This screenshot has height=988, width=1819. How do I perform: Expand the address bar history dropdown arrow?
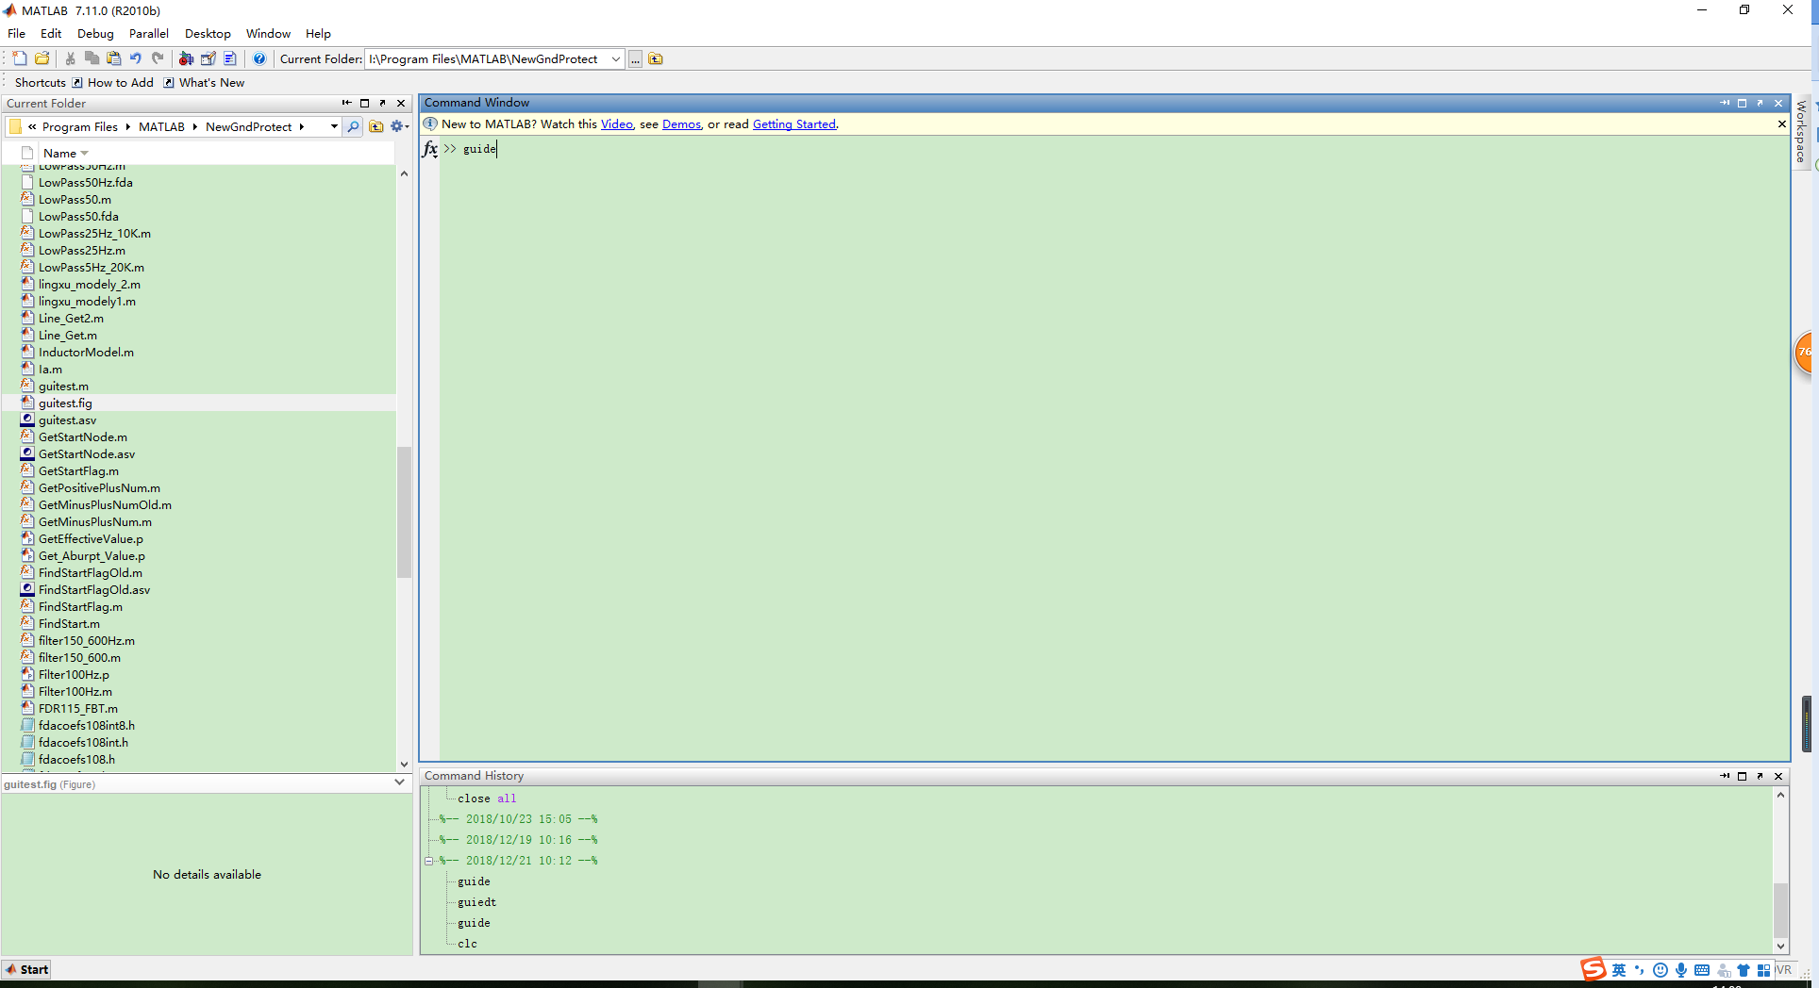(334, 126)
